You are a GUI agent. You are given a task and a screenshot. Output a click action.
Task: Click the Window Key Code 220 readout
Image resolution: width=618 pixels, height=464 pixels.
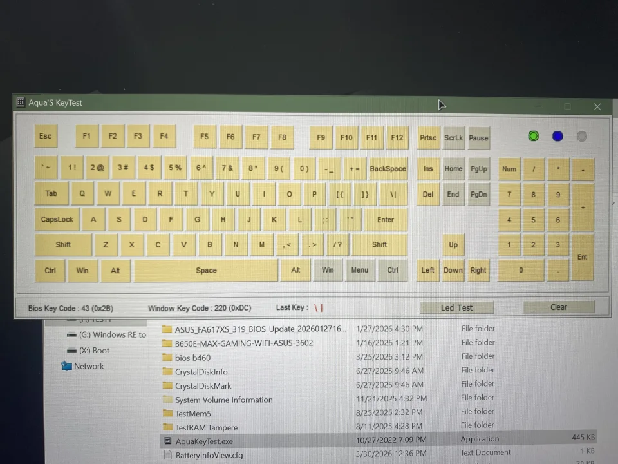tap(200, 308)
